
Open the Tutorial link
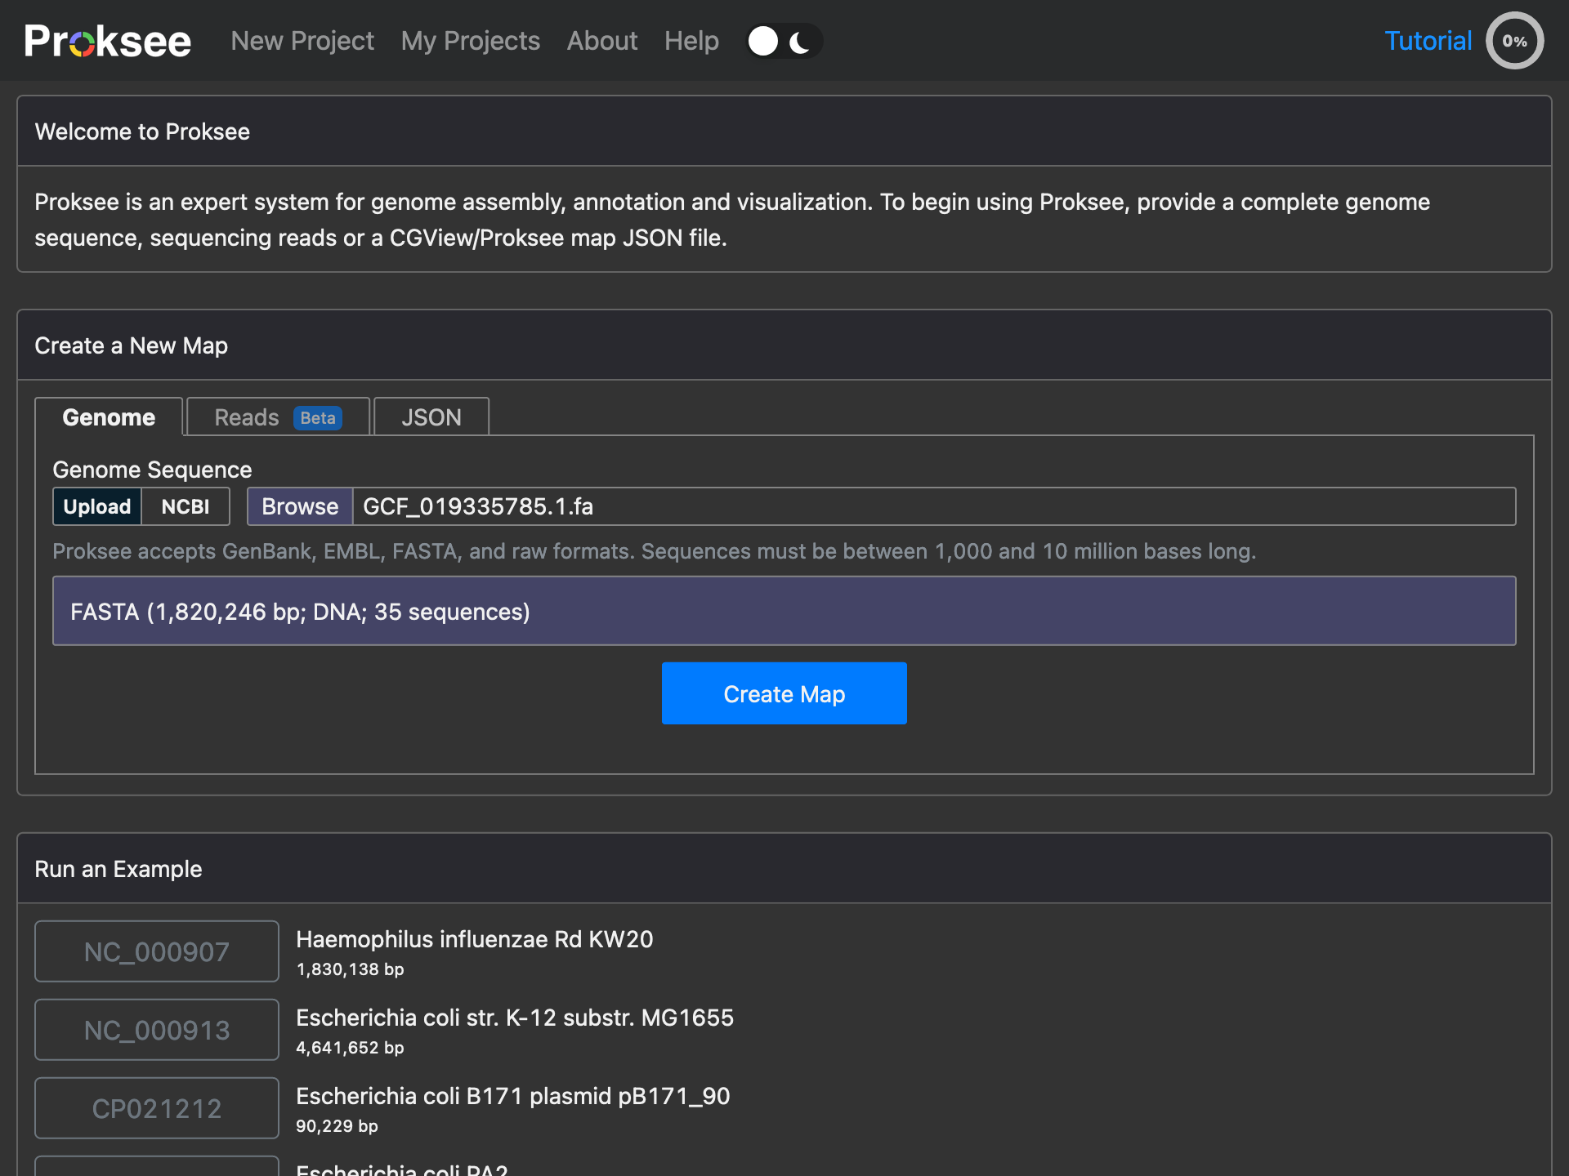coord(1427,41)
